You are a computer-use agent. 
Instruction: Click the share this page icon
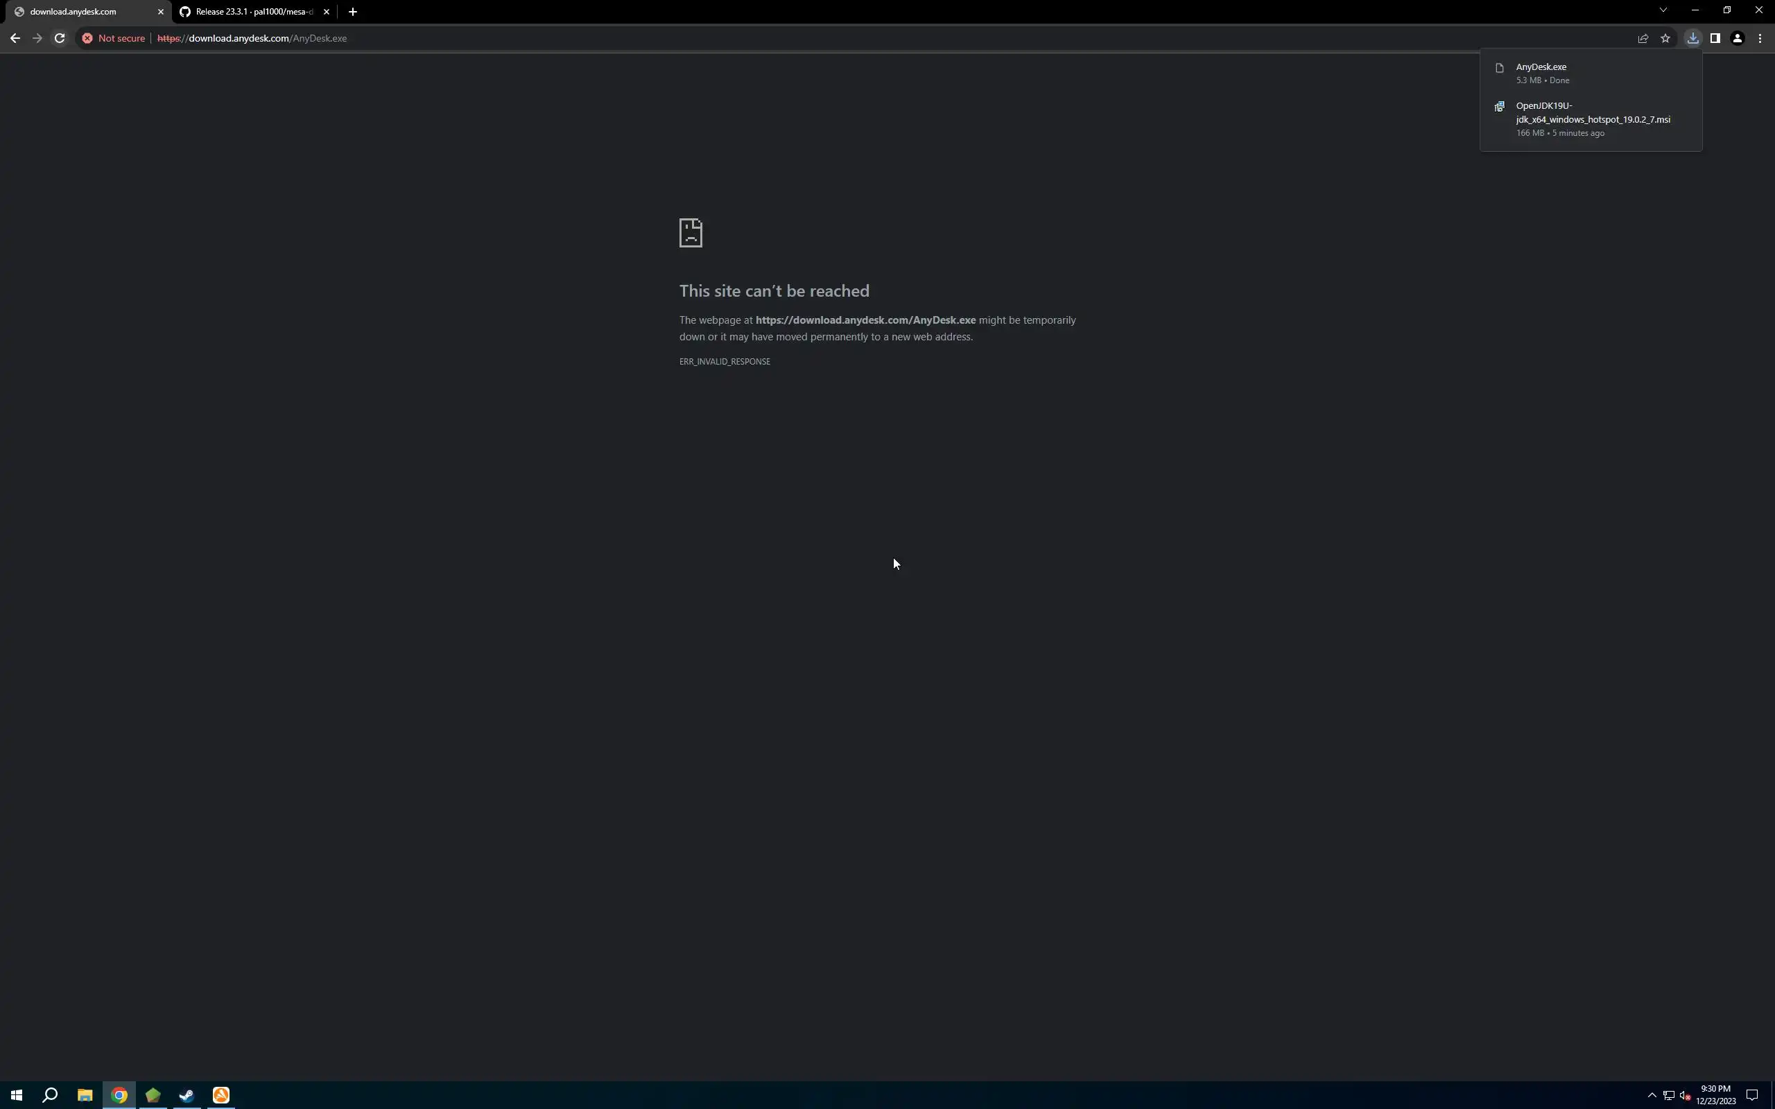(1643, 38)
